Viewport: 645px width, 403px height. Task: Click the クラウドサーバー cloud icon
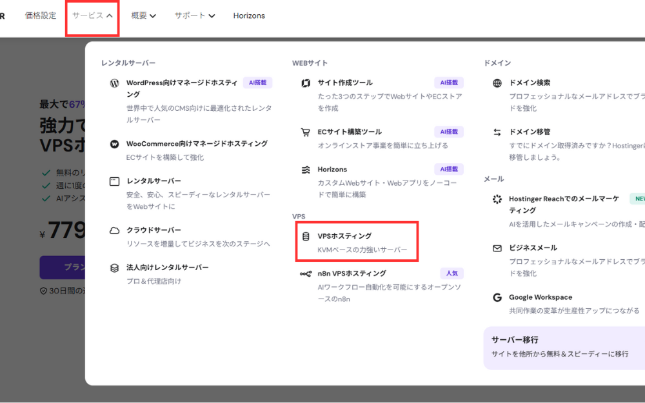[x=114, y=231]
